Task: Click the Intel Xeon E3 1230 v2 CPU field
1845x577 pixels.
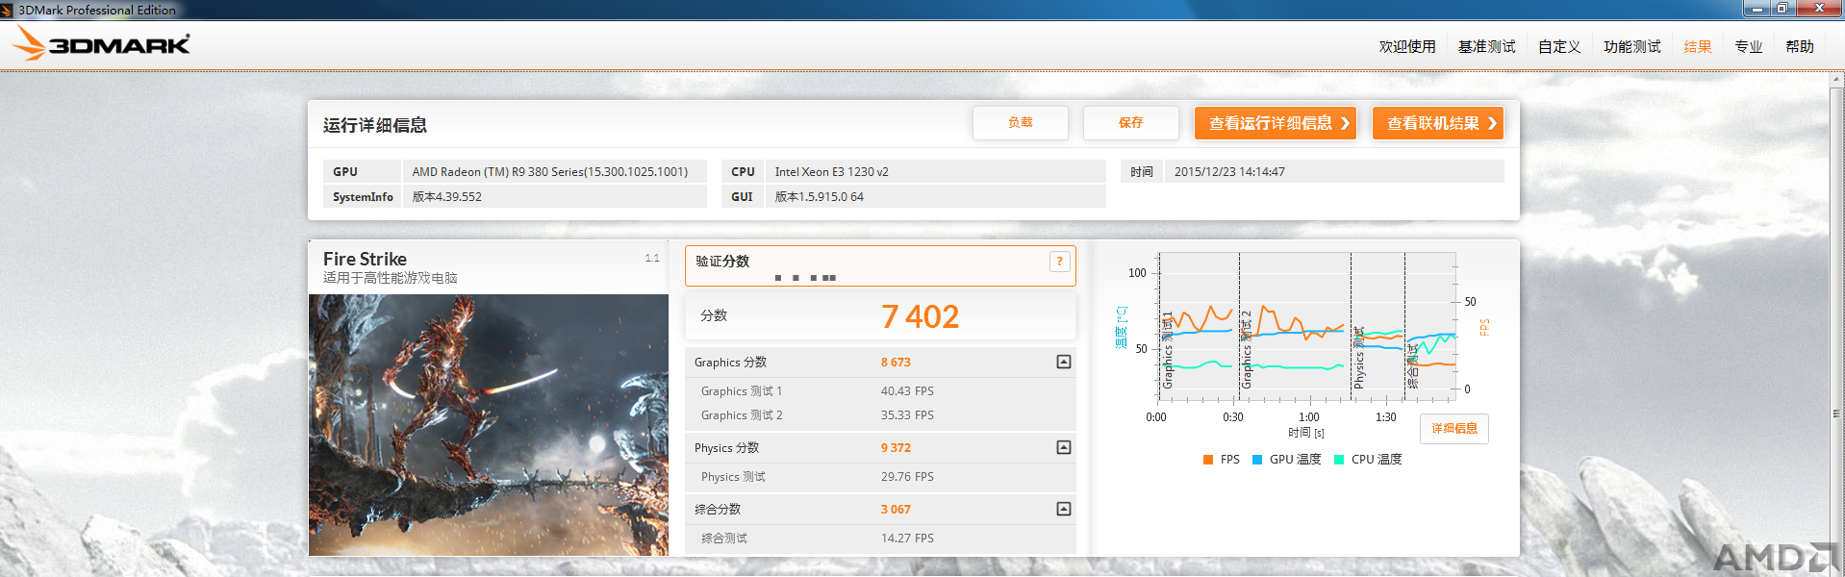Action: (936, 171)
